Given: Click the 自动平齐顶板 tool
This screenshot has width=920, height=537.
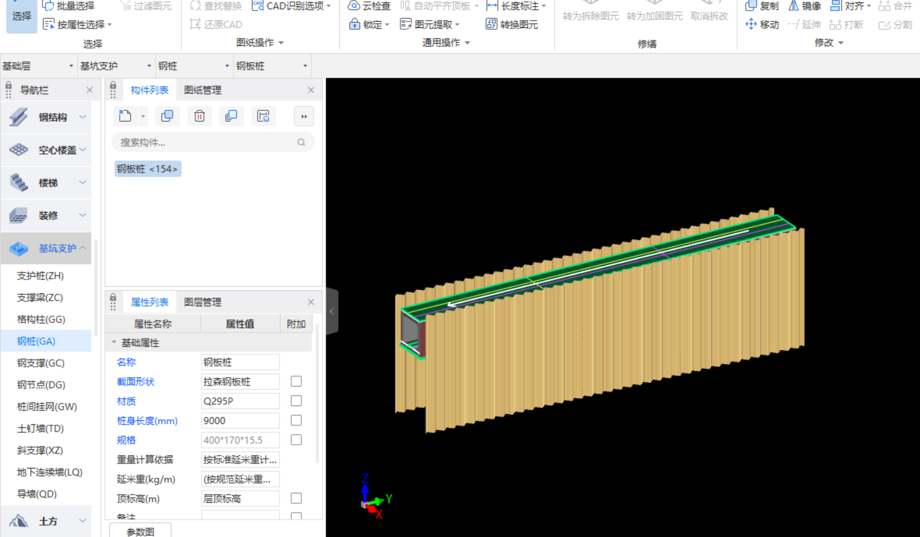Looking at the screenshot, I should coord(440,6).
